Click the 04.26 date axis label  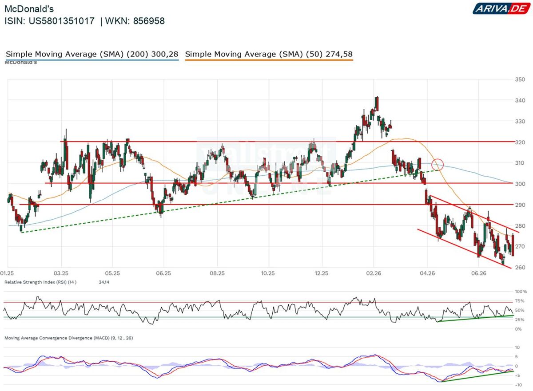[x=426, y=274]
